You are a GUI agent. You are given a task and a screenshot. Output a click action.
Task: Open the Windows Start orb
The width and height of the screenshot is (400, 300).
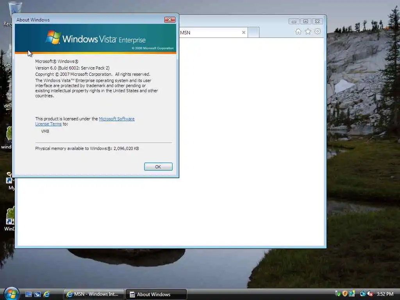[x=11, y=294]
